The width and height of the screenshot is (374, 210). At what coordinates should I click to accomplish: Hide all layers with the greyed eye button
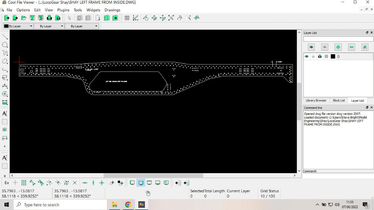point(325,47)
